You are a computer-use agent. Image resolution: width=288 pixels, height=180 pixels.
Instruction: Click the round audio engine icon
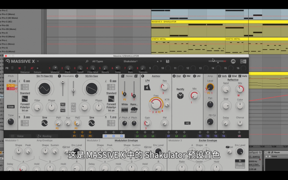point(233,62)
